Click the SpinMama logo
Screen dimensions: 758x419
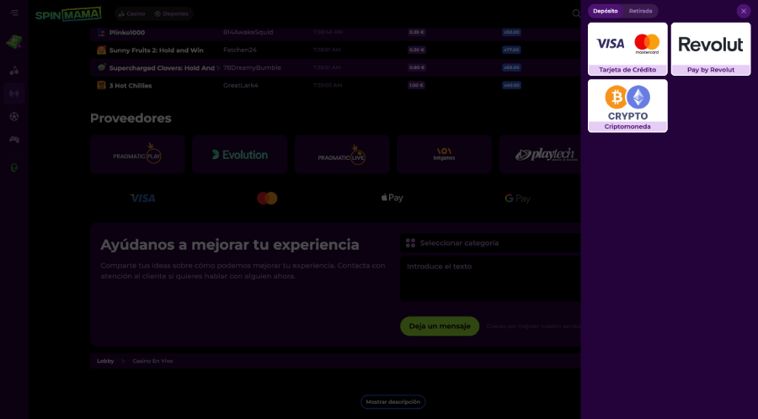[68, 14]
